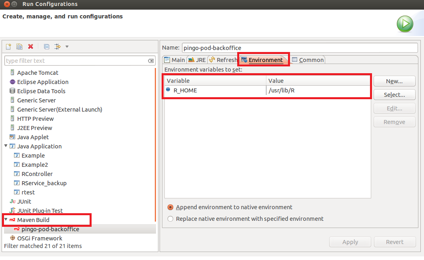
Task: Collapse the Java Application tree node
Action: click(6, 146)
